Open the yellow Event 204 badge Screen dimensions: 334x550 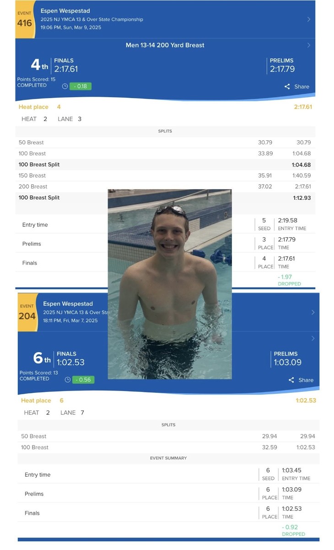point(27,313)
